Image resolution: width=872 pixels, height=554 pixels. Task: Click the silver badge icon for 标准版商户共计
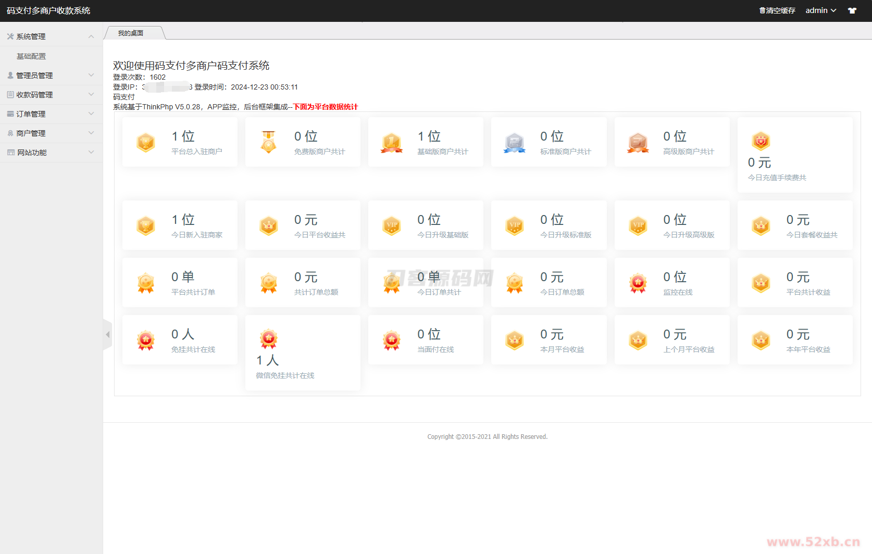click(x=515, y=142)
